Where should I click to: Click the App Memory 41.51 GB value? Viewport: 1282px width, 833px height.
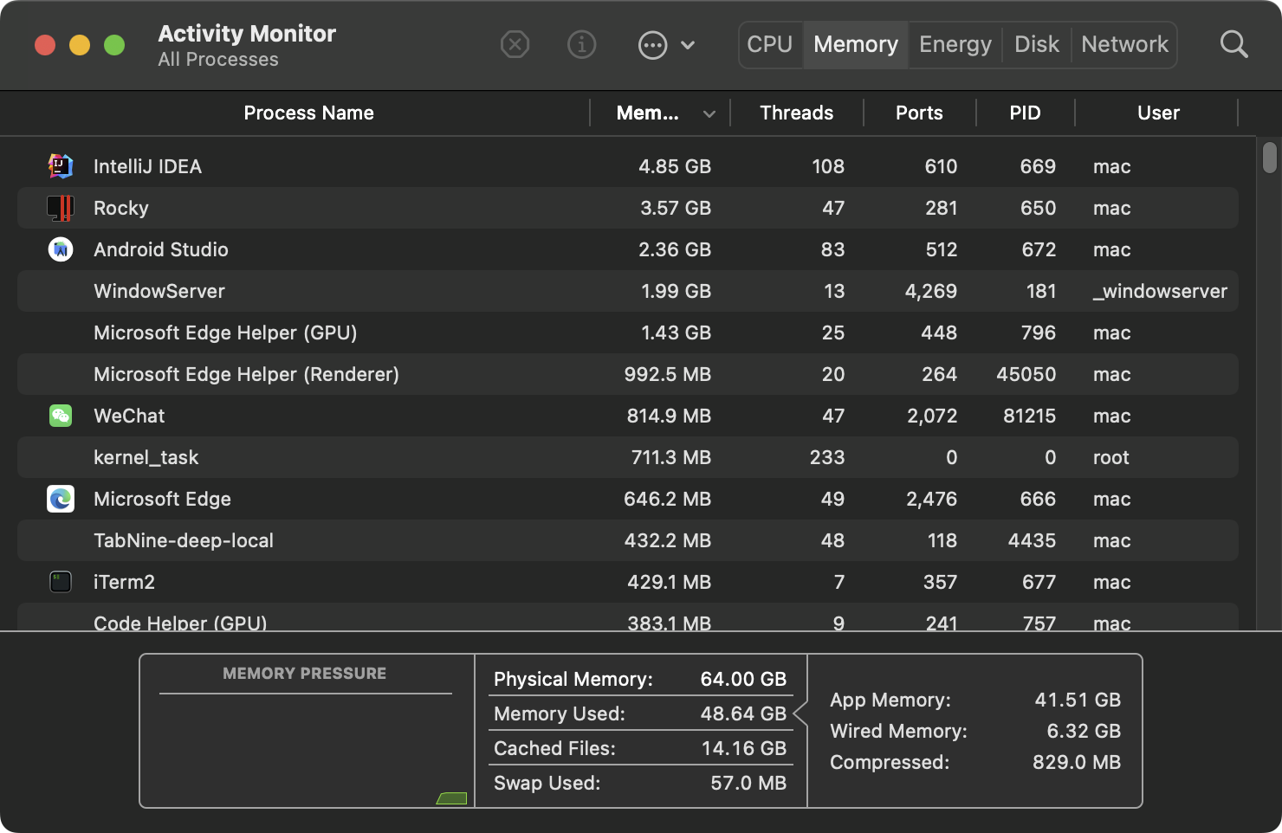(1078, 700)
